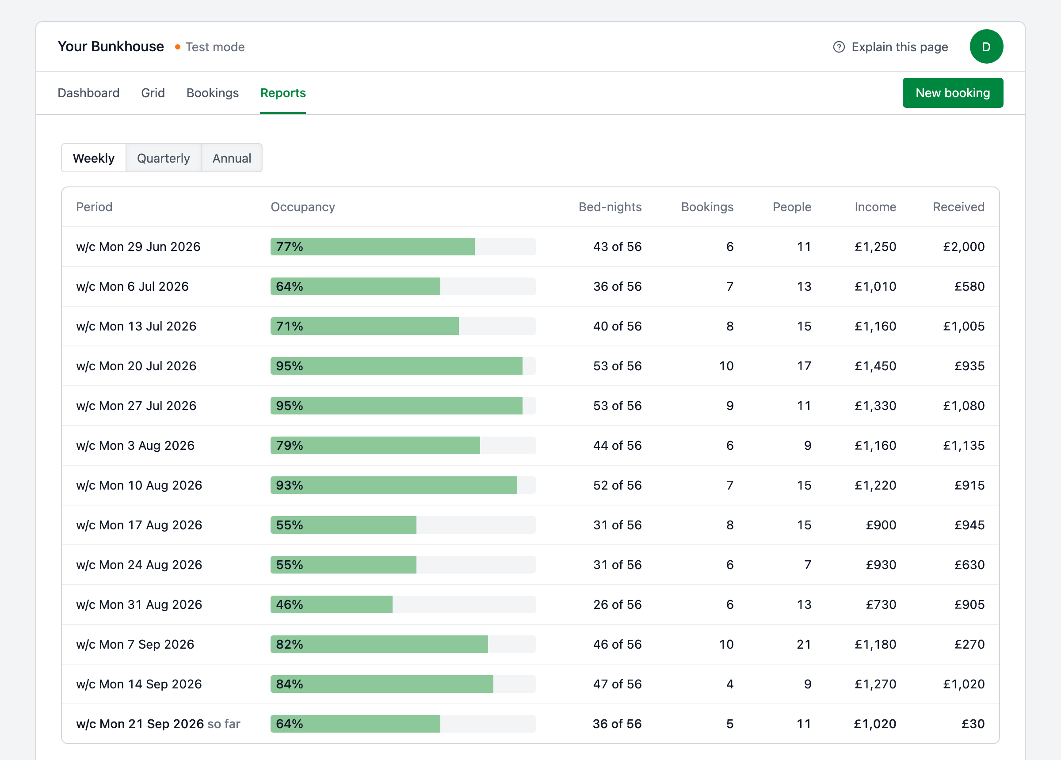
Task: Click the 17 people value
Action: (x=804, y=366)
